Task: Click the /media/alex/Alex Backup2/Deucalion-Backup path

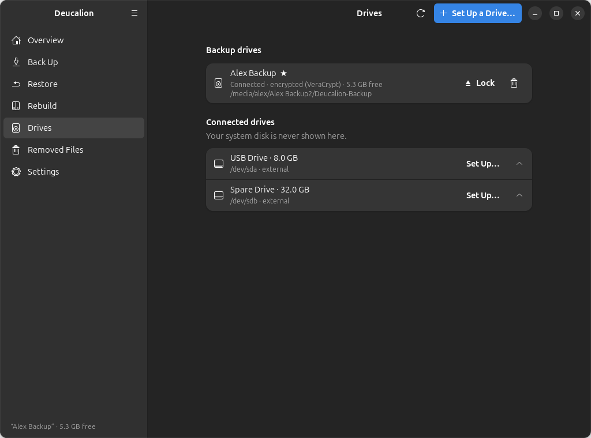Action: tap(301, 94)
